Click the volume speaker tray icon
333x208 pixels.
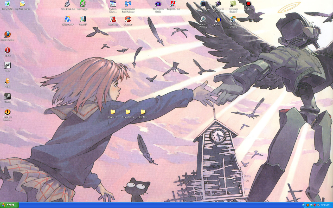318,205
